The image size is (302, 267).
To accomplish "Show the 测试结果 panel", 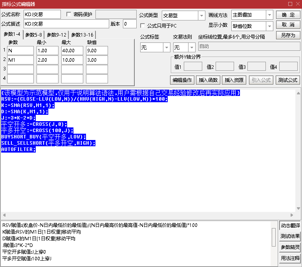I will [x=290, y=236].
